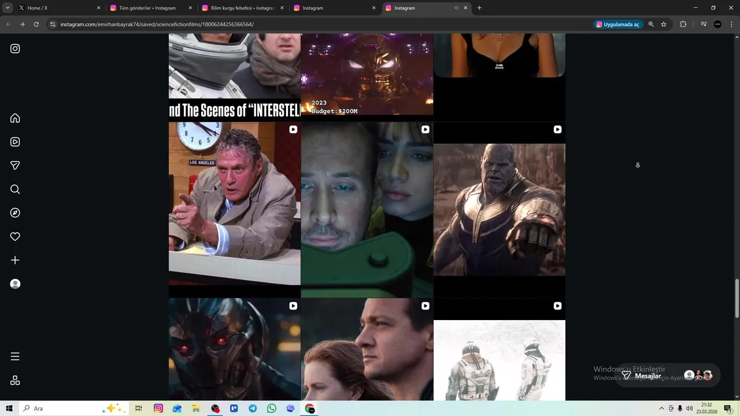Go to Home feed via sidebar house icon

tap(15, 118)
